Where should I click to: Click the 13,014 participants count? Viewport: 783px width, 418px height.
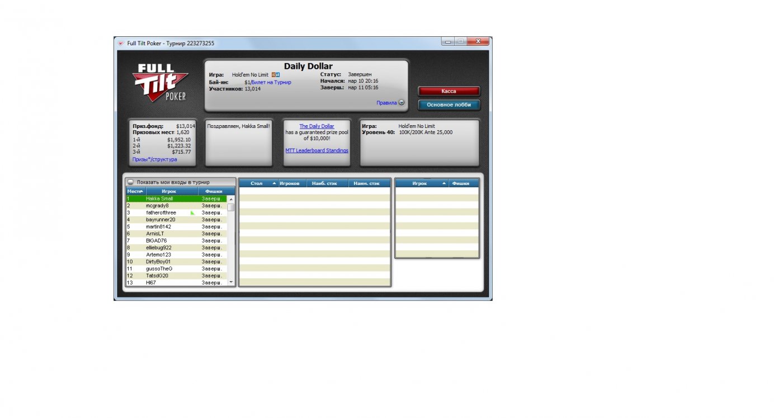[253, 89]
